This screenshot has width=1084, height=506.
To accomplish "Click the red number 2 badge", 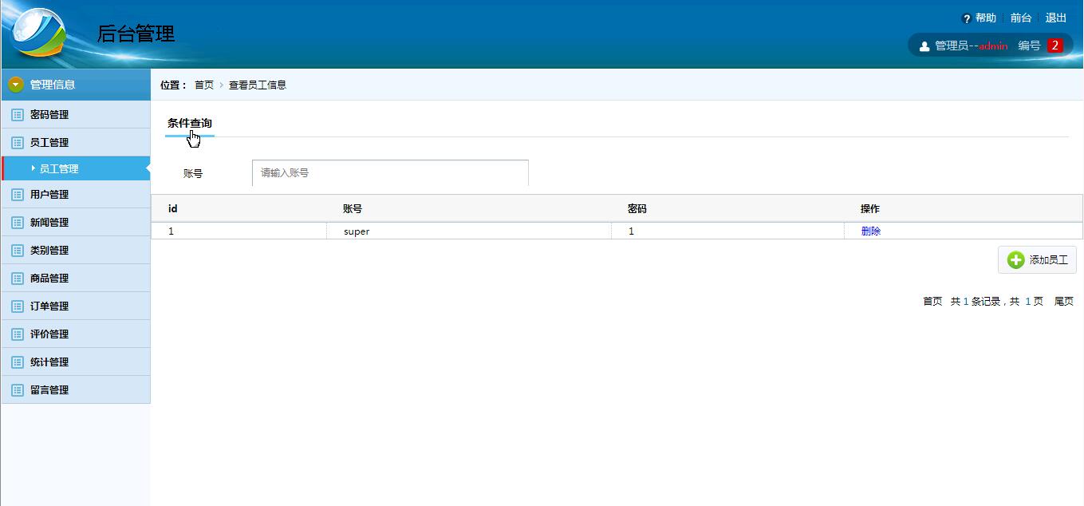I will click(1055, 45).
